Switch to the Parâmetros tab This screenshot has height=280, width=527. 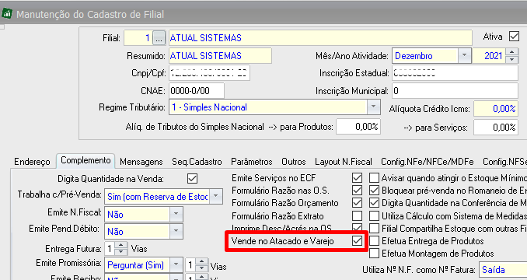coord(252,162)
